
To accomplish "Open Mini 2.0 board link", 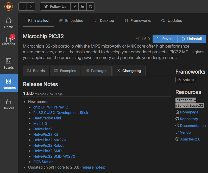I will pos(40,124).
